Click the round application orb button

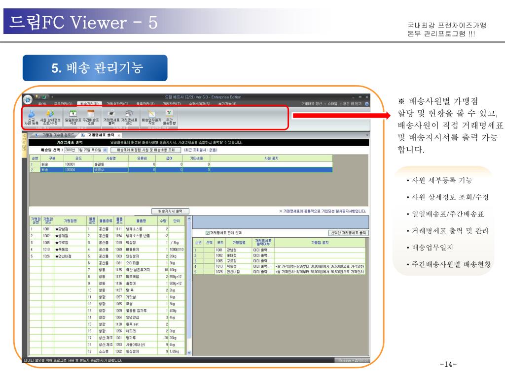pos(28,99)
